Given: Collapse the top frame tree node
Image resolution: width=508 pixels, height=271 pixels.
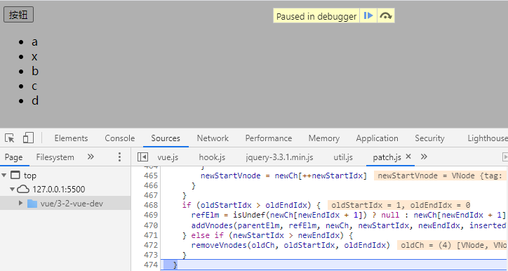Looking at the screenshot, I should click(x=4, y=176).
